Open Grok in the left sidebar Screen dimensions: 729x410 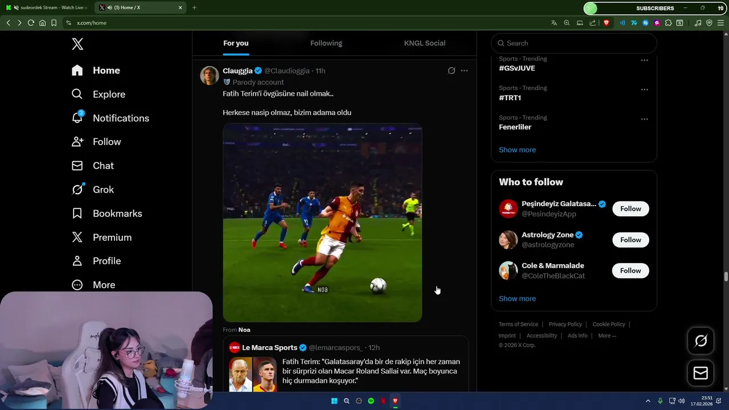(92, 190)
